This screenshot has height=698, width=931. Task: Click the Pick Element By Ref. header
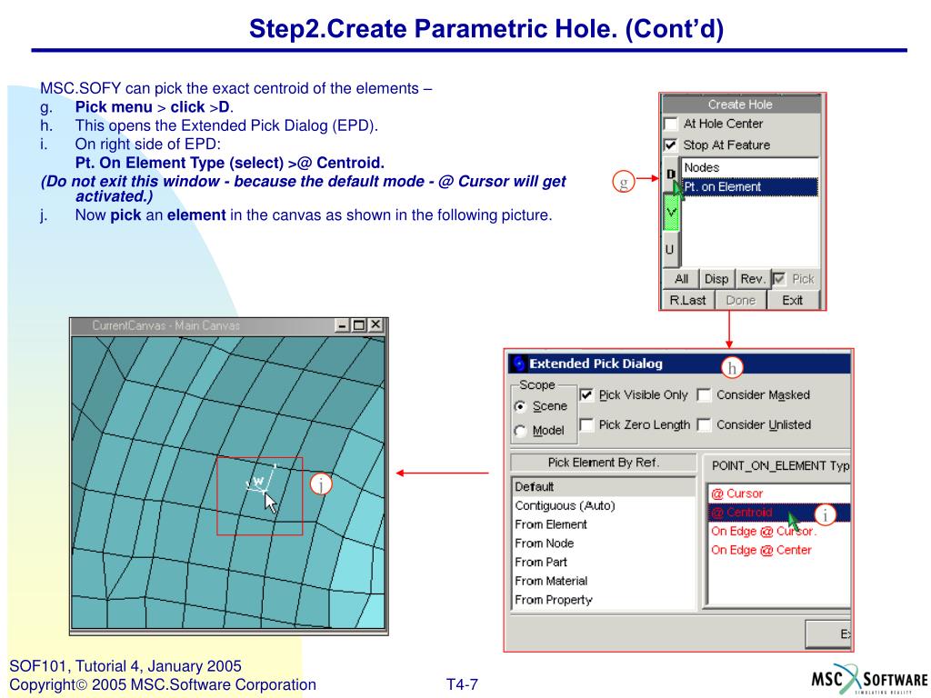point(604,463)
